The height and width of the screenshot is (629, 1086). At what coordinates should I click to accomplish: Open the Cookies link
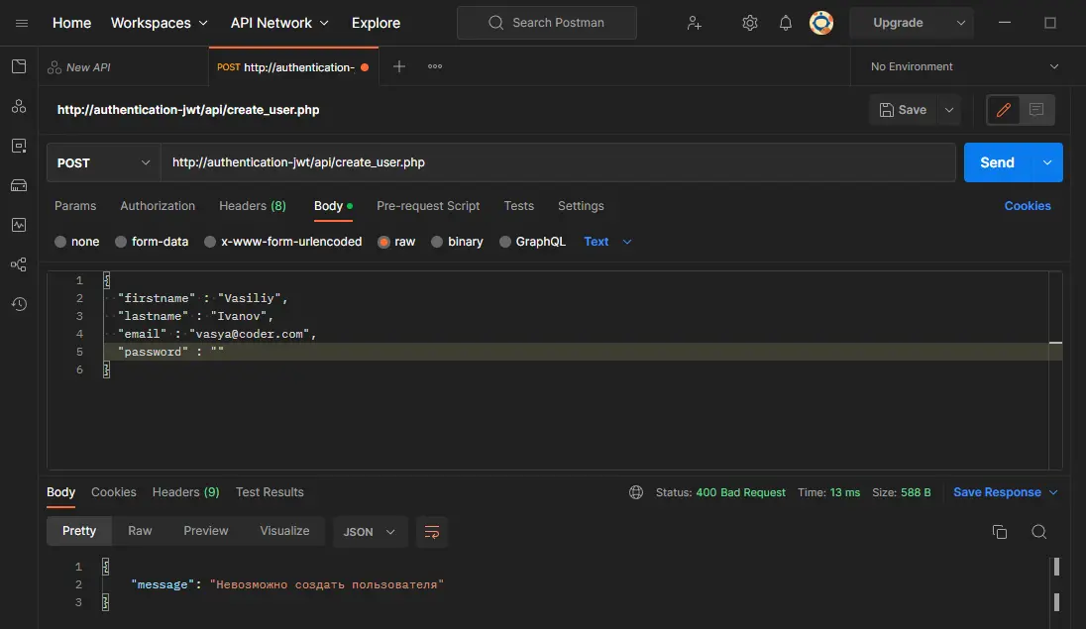(x=1027, y=206)
